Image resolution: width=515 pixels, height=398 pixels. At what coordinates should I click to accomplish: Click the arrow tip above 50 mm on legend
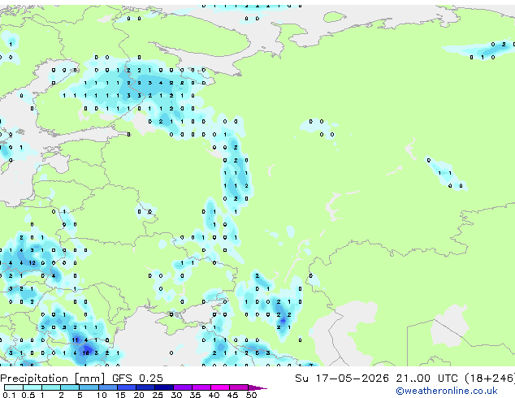pyautogui.click(x=257, y=387)
